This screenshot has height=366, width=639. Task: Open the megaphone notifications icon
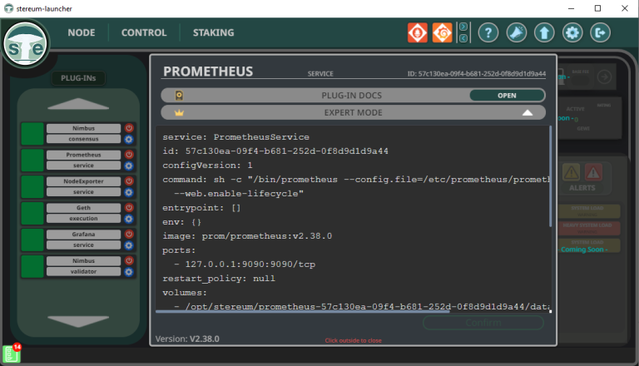517,32
